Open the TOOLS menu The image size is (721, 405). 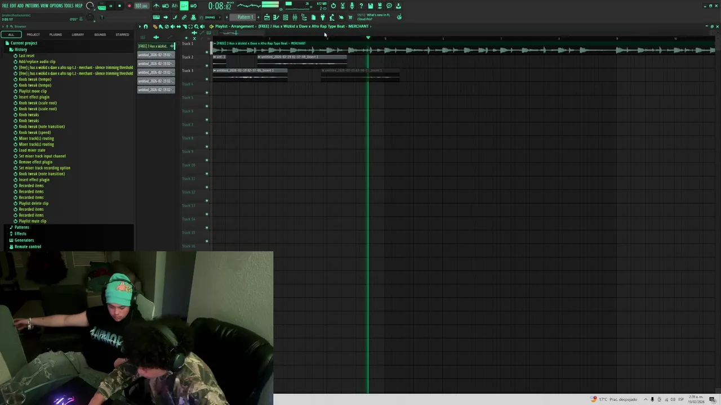point(69,6)
